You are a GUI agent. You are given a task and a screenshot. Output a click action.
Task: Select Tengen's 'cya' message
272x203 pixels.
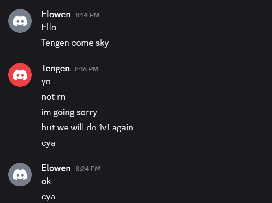(x=48, y=143)
